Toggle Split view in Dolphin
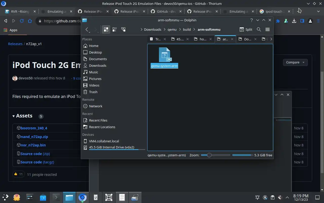This screenshot has height=203, width=324. point(246,29)
